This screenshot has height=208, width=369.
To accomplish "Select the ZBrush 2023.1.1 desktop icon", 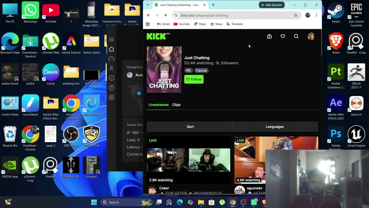I will [x=356, y=76].
